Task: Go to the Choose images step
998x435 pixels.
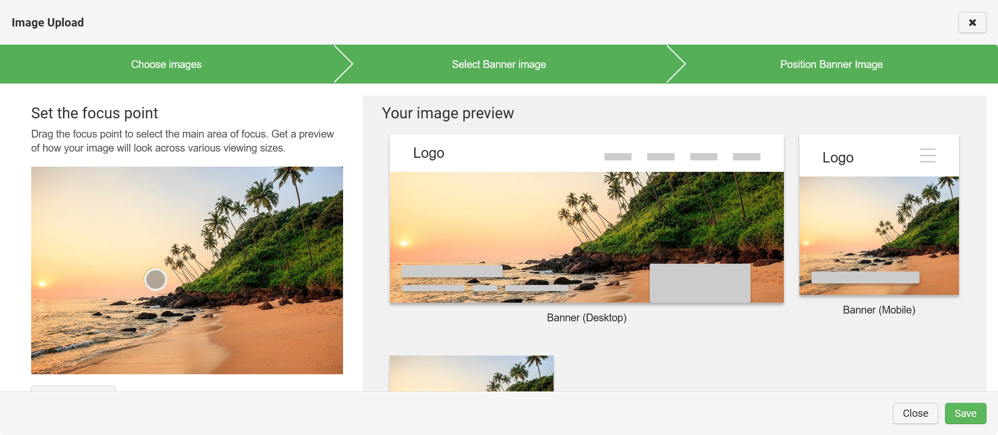Action: [x=166, y=64]
